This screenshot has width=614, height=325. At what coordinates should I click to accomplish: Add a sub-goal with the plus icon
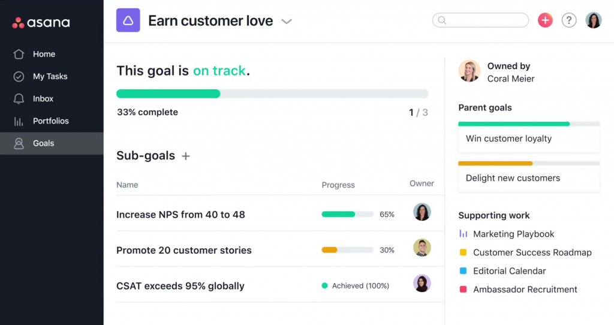coord(186,156)
